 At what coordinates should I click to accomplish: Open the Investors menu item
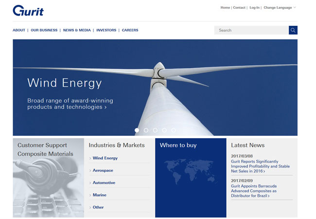pyautogui.click(x=106, y=30)
